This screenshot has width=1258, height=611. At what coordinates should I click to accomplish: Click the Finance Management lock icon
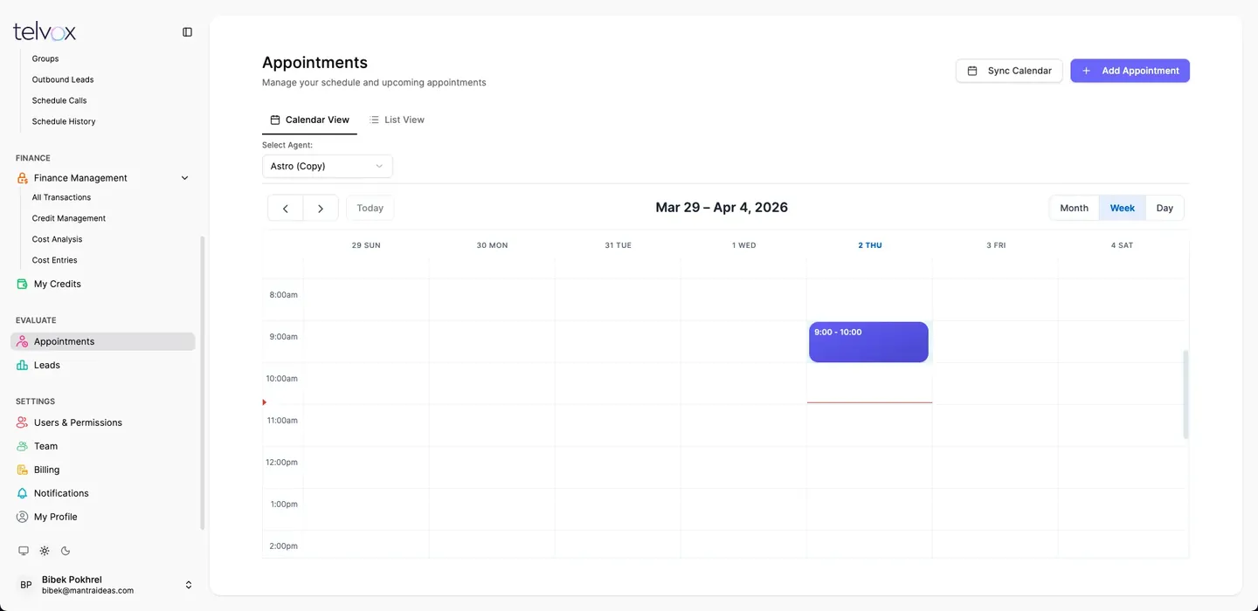pos(23,178)
